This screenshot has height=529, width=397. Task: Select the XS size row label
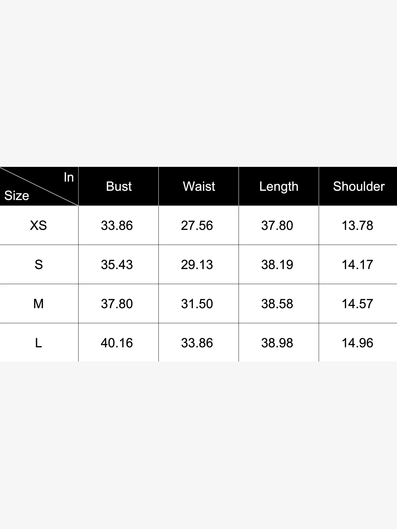tap(38, 225)
